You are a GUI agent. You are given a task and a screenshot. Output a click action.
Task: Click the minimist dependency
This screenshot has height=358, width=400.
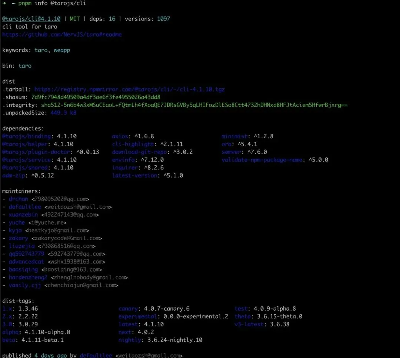click(234, 136)
